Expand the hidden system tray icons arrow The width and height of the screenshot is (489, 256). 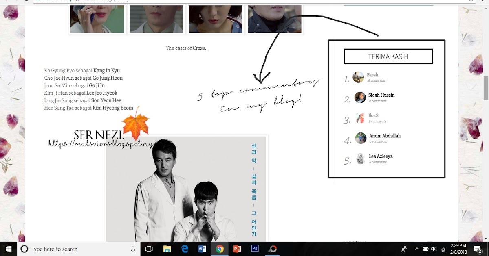416,249
